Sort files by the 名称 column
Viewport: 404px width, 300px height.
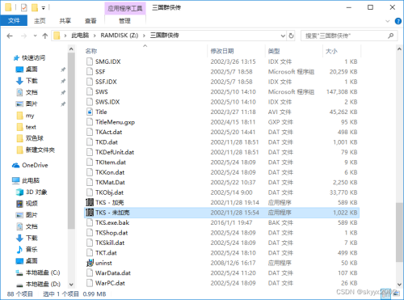coord(91,51)
